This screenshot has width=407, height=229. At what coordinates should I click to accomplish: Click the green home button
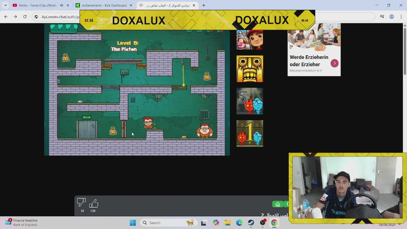(278, 204)
